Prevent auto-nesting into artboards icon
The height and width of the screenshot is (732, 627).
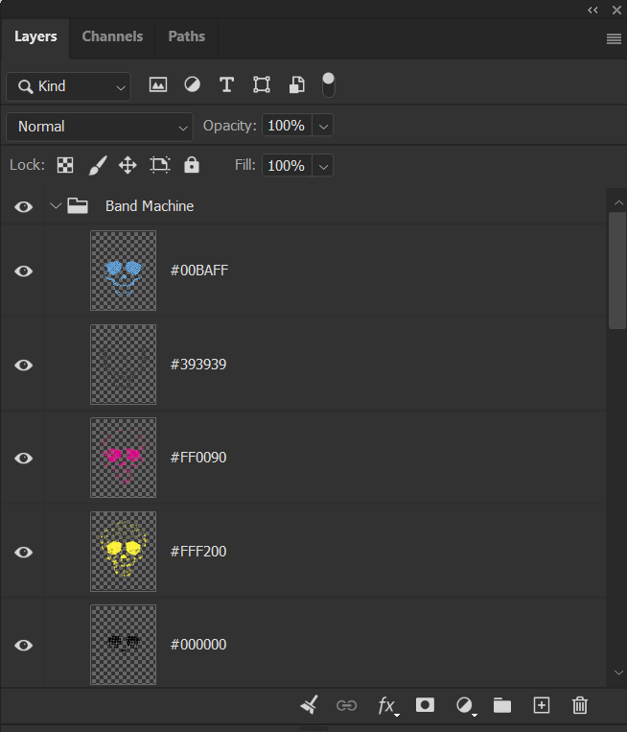(x=159, y=165)
